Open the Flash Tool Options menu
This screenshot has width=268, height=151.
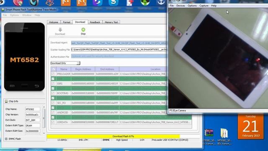(x=14, y=15)
